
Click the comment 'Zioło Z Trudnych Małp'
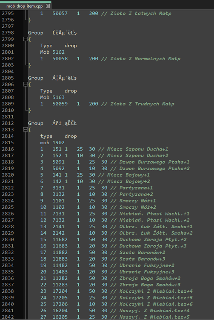coord(142,104)
